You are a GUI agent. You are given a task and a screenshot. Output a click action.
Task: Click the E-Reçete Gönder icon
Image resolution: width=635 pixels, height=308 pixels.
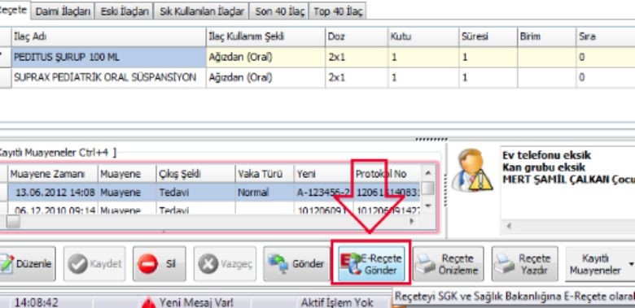(350, 264)
